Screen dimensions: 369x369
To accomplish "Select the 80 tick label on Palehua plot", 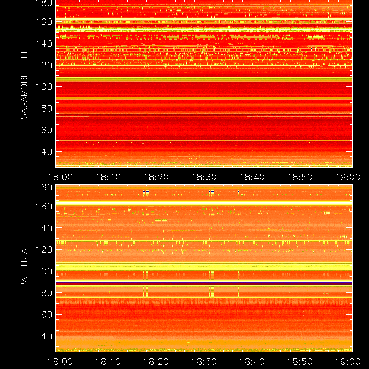I will (47, 293).
